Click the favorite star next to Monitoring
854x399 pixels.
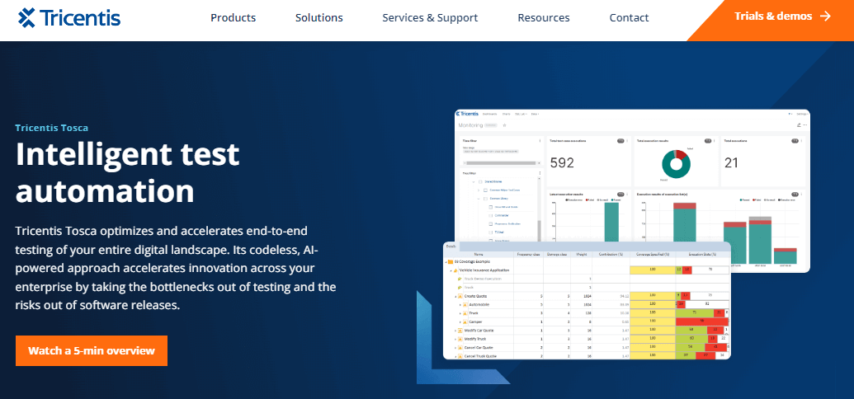click(504, 125)
